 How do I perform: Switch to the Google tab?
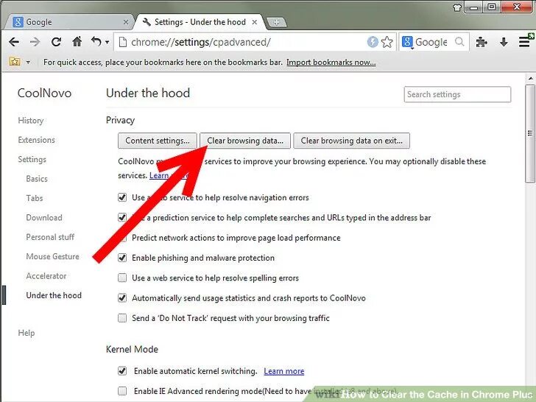[68, 22]
